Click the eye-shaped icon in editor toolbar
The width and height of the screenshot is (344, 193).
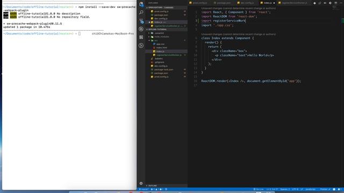coord(325,3)
